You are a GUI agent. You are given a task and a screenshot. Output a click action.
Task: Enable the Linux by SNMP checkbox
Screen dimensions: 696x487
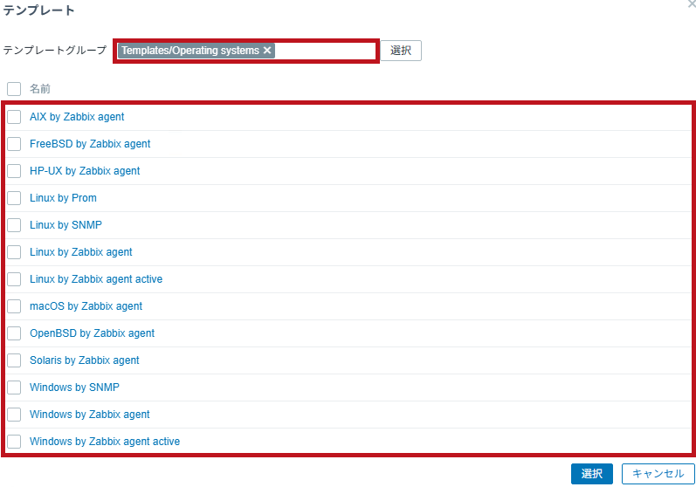[x=14, y=225]
